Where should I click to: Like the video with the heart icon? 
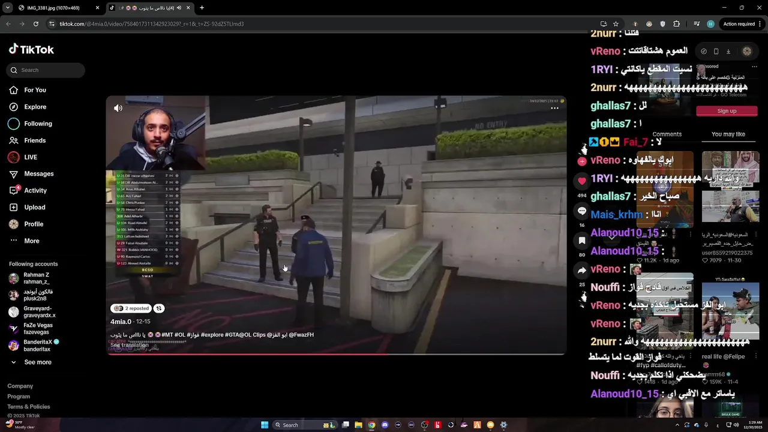point(582,181)
